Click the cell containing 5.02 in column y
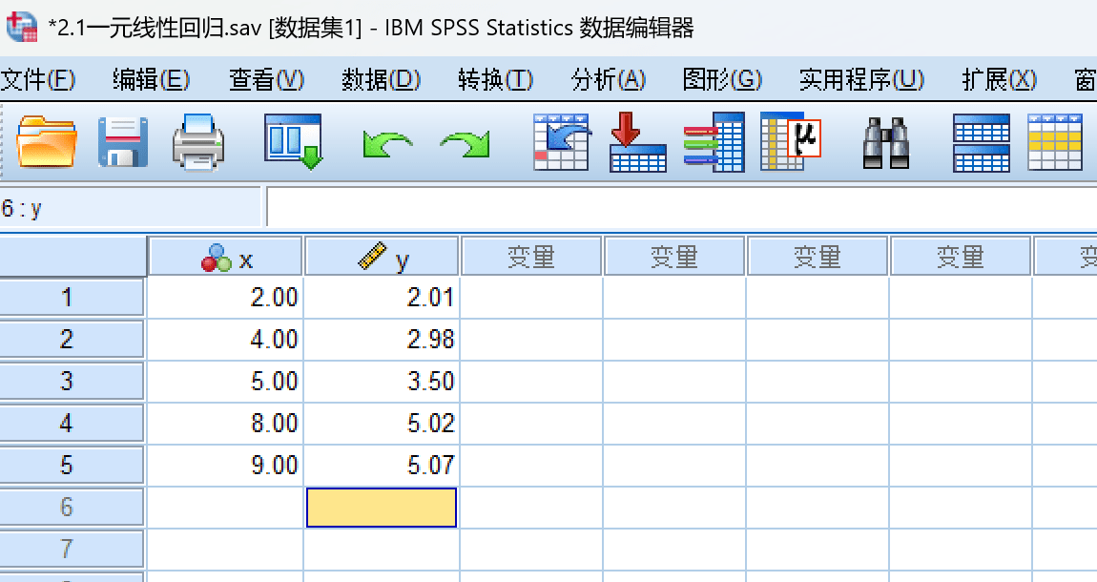Image resolution: width=1097 pixels, height=582 pixels. [382, 424]
